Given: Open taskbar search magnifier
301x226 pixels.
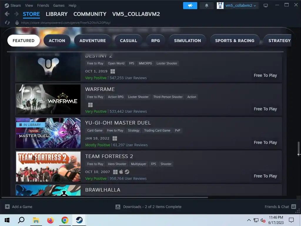Looking at the screenshot, I should [x=21, y=220].
